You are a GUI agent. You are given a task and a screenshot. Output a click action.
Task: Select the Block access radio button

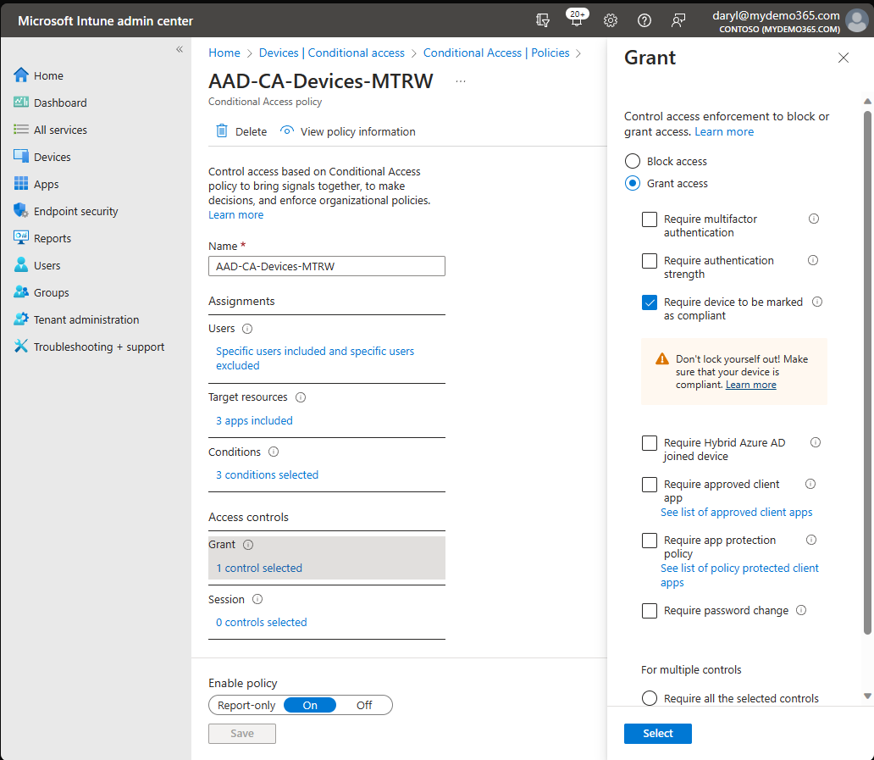[633, 162]
